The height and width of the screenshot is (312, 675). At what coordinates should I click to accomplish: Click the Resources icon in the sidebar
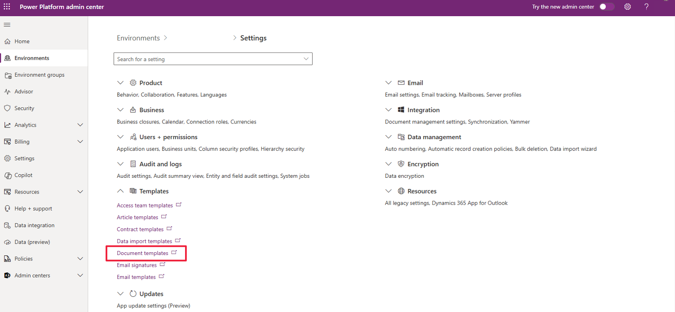7,192
